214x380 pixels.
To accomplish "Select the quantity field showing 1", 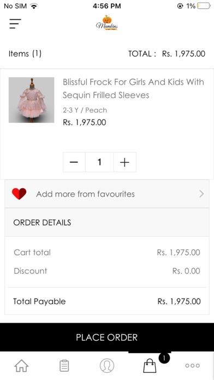I will point(99,162).
